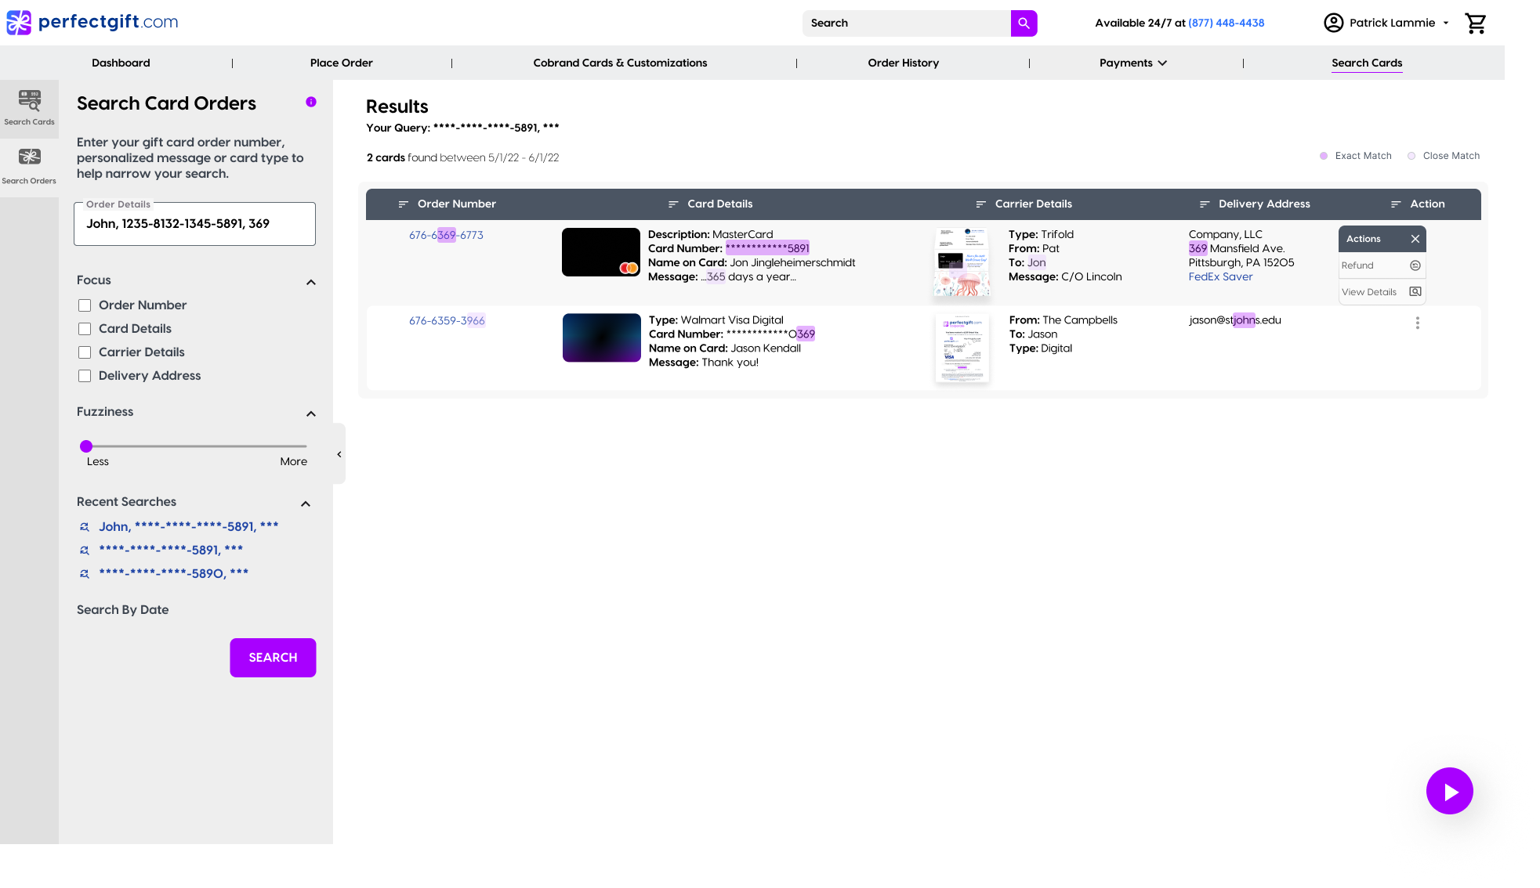Select View Details in the Actions menu
1540x888 pixels.
pos(1381,292)
